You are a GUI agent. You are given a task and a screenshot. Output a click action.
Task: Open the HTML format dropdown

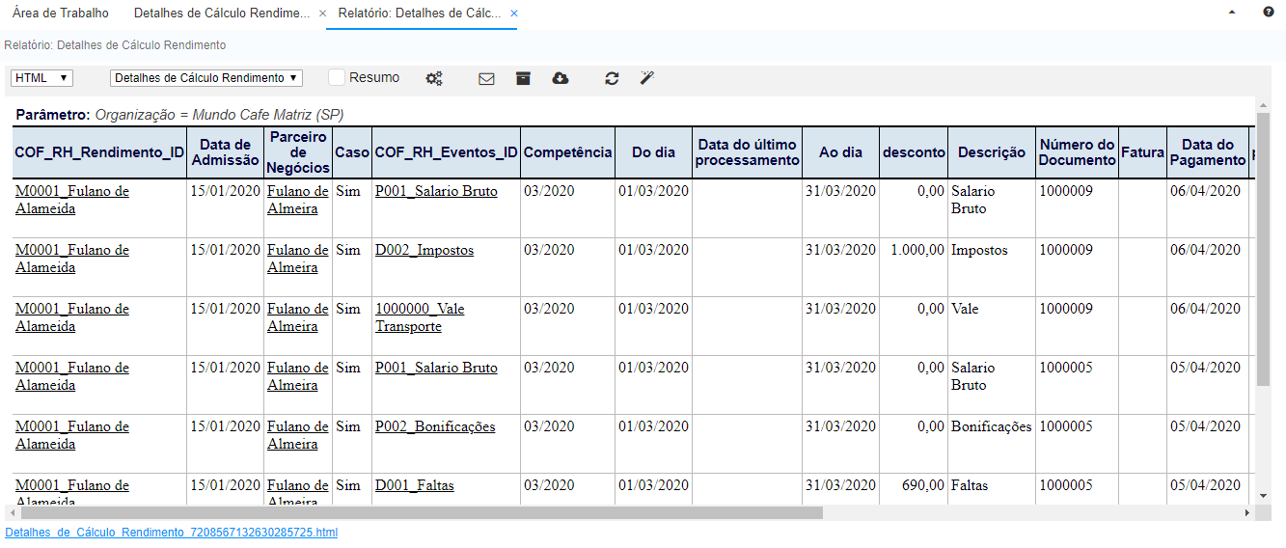click(41, 78)
